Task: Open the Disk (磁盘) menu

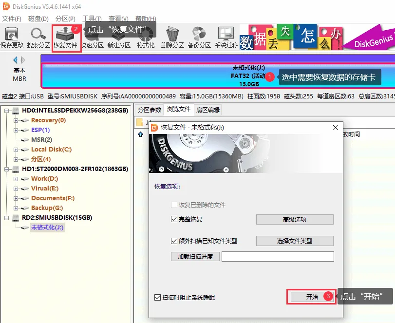Action: coord(38,19)
